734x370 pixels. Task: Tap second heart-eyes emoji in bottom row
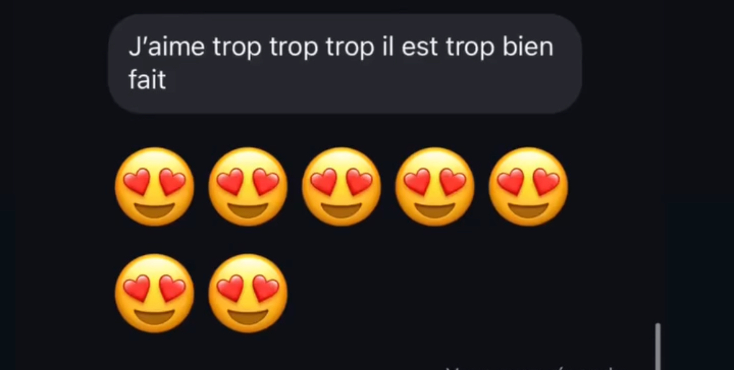248,294
